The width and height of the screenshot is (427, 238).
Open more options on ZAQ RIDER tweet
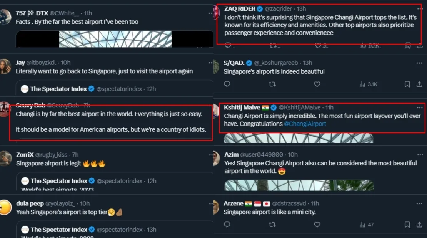(420, 8)
